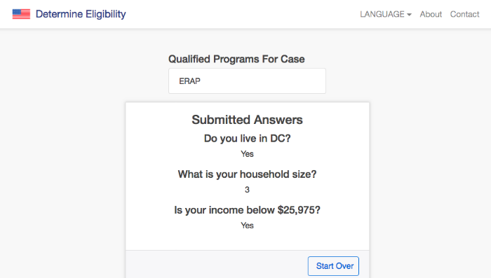Select the Yes answer under DC question
Viewport: 491px width, 278px height.
pos(247,154)
